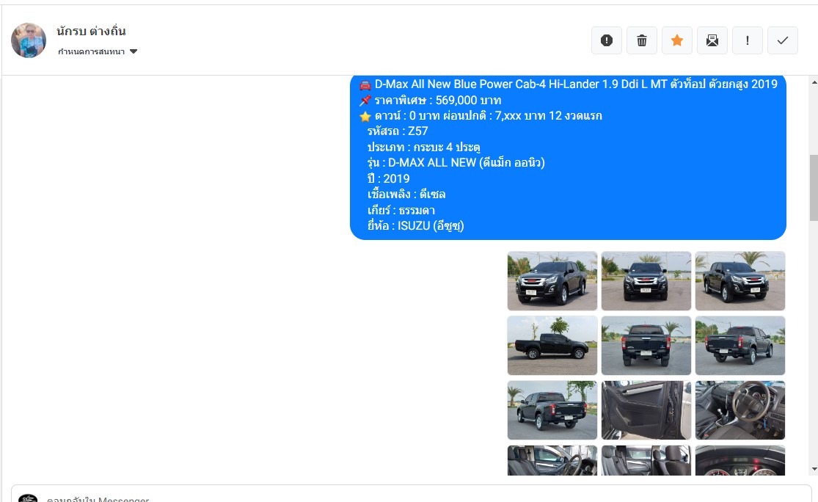Open the นักรบ ต่างถิ่น contact name
This screenshot has height=502, width=818.
tap(91, 32)
